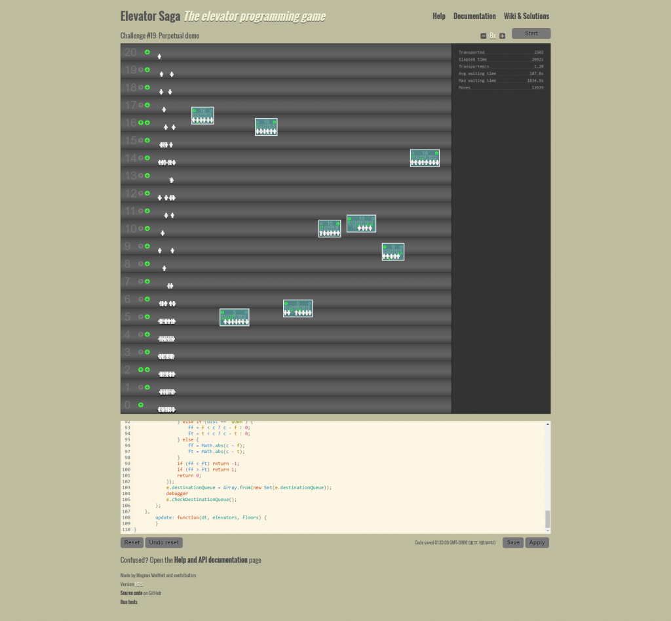Click Undo reset button
This screenshot has height=621, width=671.
point(164,543)
